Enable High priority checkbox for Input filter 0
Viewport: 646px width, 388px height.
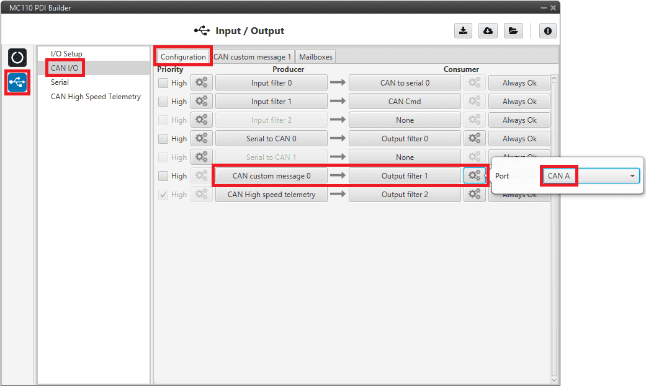pyautogui.click(x=163, y=83)
